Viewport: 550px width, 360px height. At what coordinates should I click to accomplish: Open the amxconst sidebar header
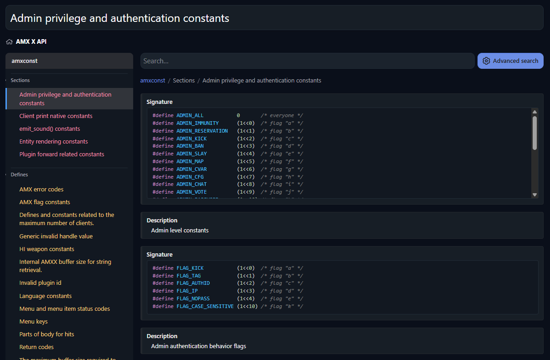tap(25, 61)
